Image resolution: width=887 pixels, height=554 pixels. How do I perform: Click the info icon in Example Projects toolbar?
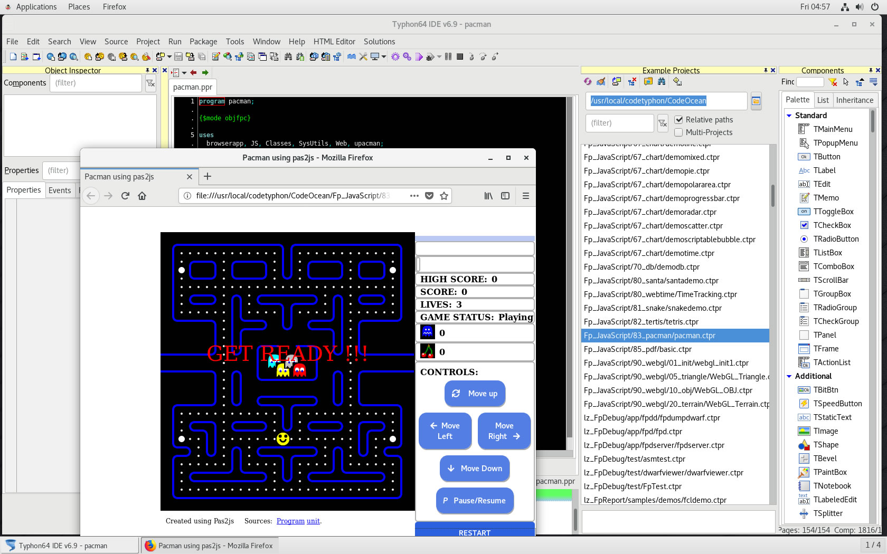click(x=677, y=82)
